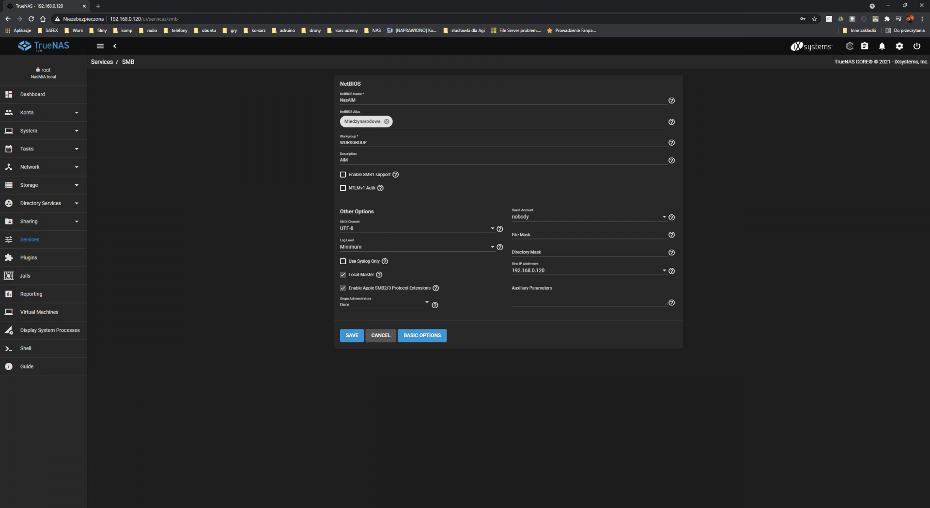Viewport: 930px width, 508px height.
Task: Click the hamburger menu icon in top bar
Action: click(100, 46)
